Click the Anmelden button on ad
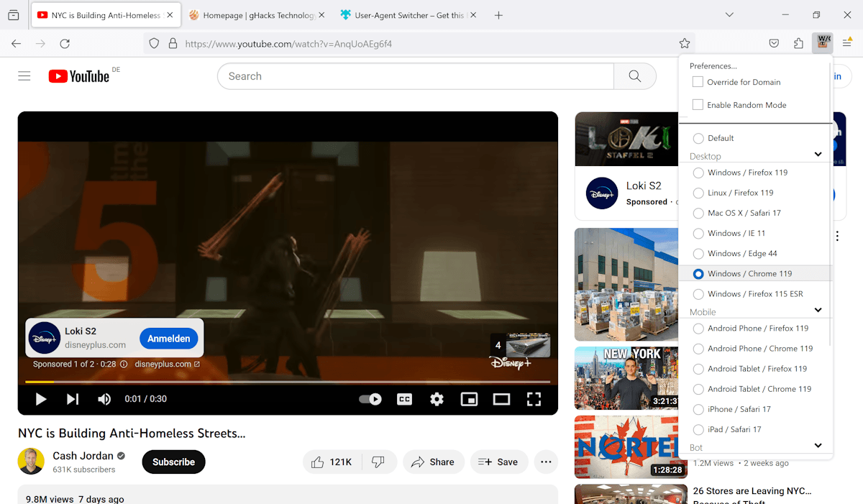Viewport: 863px width, 504px height. pos(168,339)
